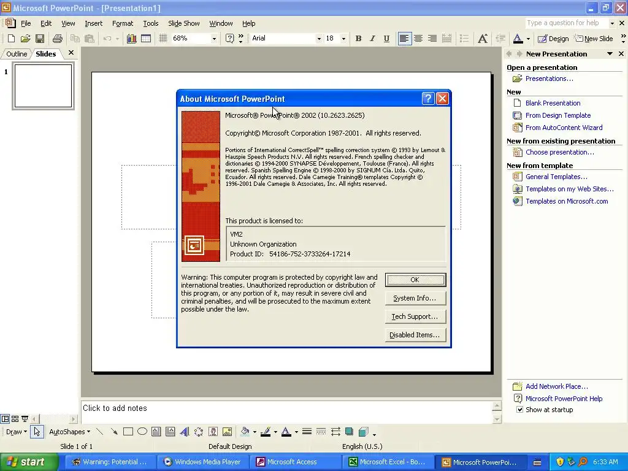628x471 pixels.
Task: Toggle Bold formatting
Action: (x=358, y=39)
